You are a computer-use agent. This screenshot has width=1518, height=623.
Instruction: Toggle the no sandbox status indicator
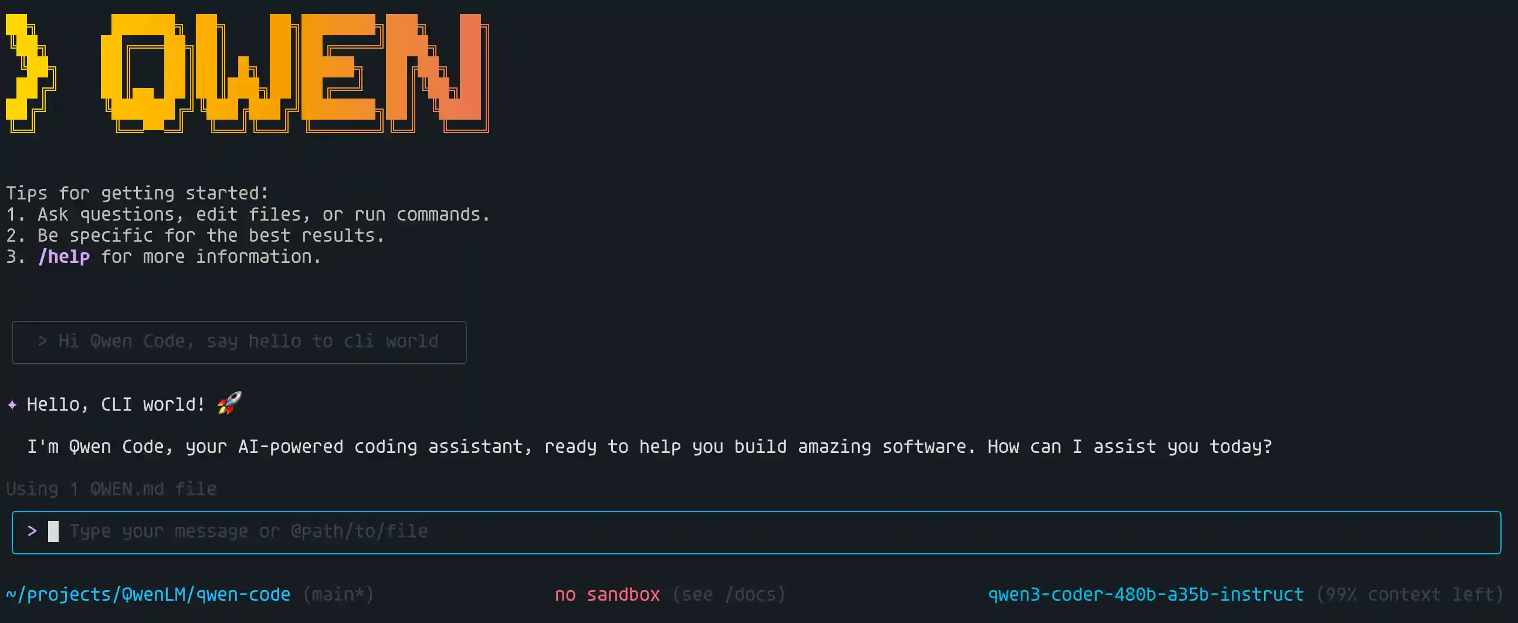tap(608, 594)
